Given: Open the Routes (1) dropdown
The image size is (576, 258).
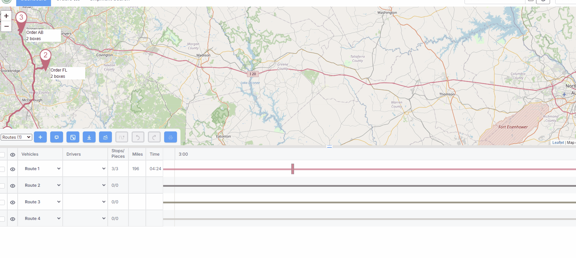Looking at the screenshot, I should pyautogui.click(x=16, y=137).
